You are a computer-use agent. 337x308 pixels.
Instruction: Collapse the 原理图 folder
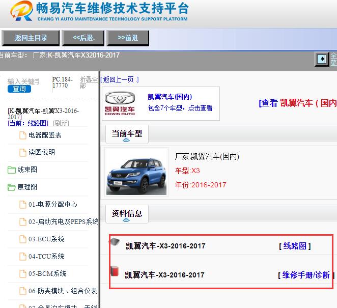(11, 187)
